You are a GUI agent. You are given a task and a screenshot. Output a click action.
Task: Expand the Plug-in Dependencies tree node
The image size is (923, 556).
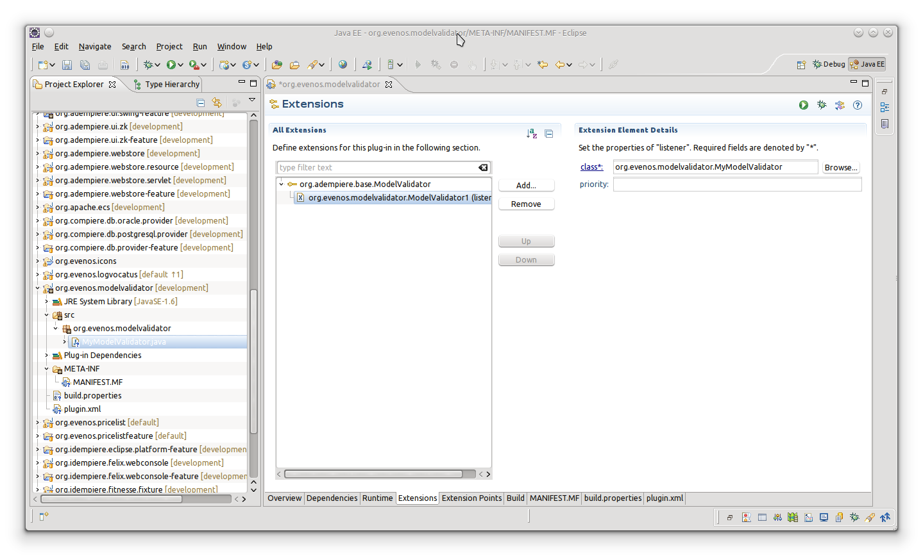click(47, 356)
